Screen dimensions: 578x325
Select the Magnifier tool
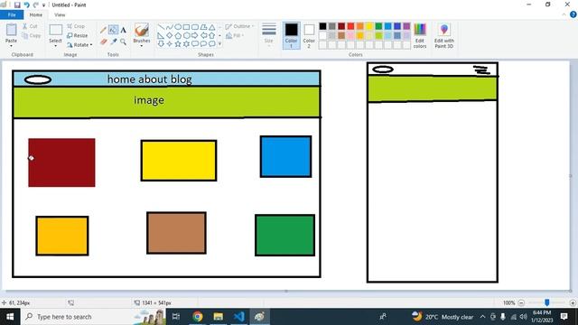pos(123,42)
